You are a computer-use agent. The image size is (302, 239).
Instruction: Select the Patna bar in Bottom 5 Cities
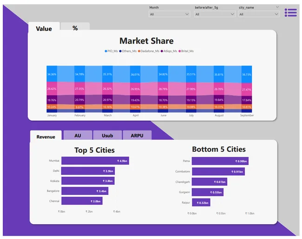coord(220,161)
